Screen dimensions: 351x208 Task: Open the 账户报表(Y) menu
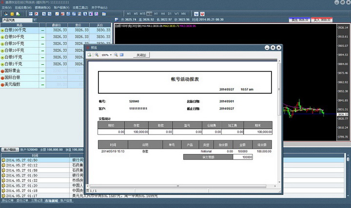tap(61, 8)
